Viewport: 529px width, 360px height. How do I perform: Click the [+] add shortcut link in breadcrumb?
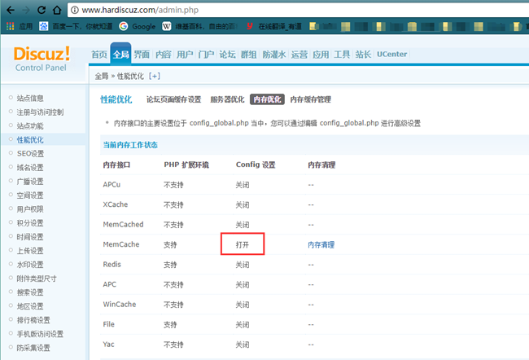tap(155, 76)
